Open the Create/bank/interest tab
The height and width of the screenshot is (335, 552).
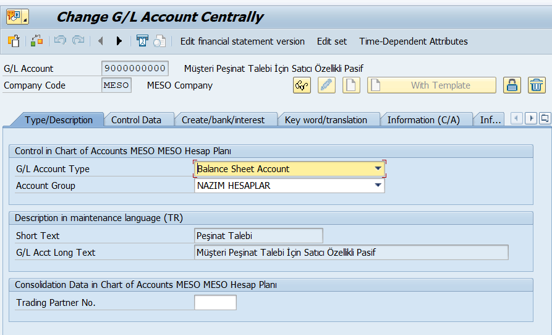click(x=223, y=120)
